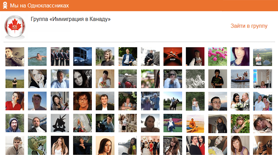278x155 pixels.
Task: Open the motorcycle rider avatar
Action: click(127, 79)
